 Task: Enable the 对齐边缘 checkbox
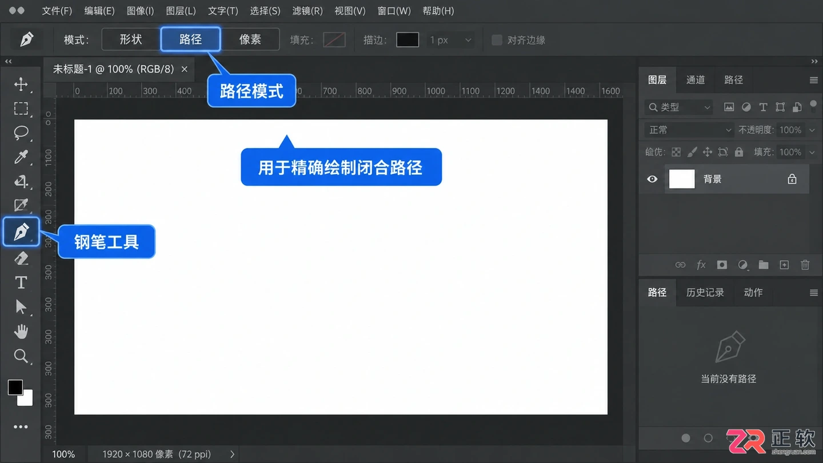point(497,39)
